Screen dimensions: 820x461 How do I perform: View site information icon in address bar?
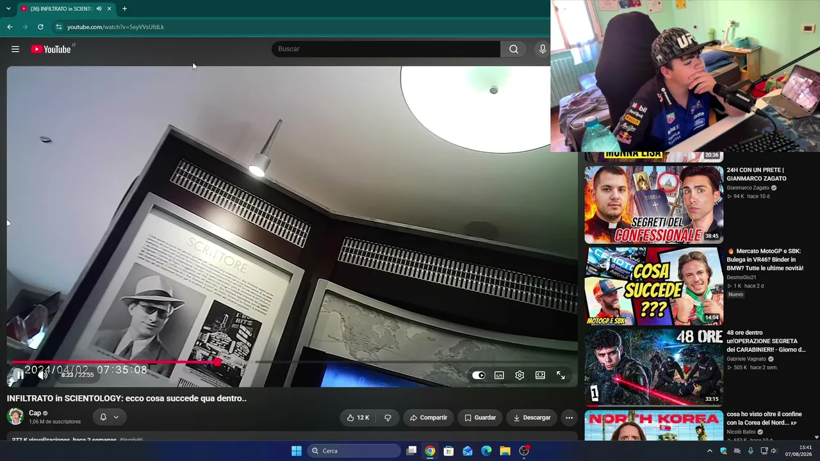pyautogui.click(x=58, y=27)
